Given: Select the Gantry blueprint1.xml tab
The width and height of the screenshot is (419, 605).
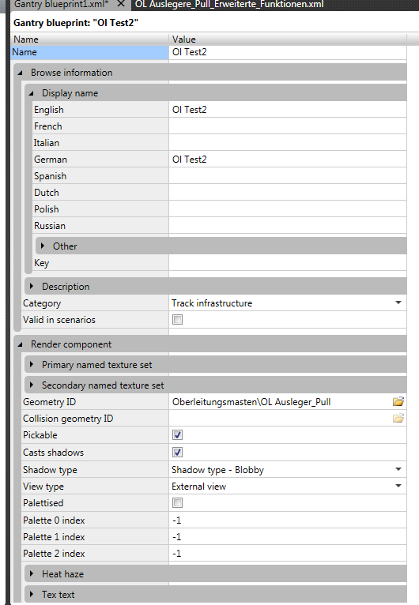Looking at the screenshot, I should tap(62, 4).
